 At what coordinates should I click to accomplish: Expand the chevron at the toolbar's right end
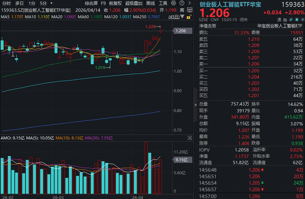pos(189,3)
